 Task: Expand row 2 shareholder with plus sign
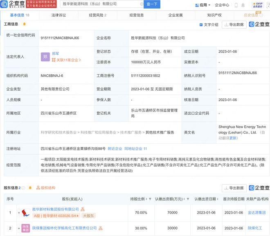[x=19, y=228]
